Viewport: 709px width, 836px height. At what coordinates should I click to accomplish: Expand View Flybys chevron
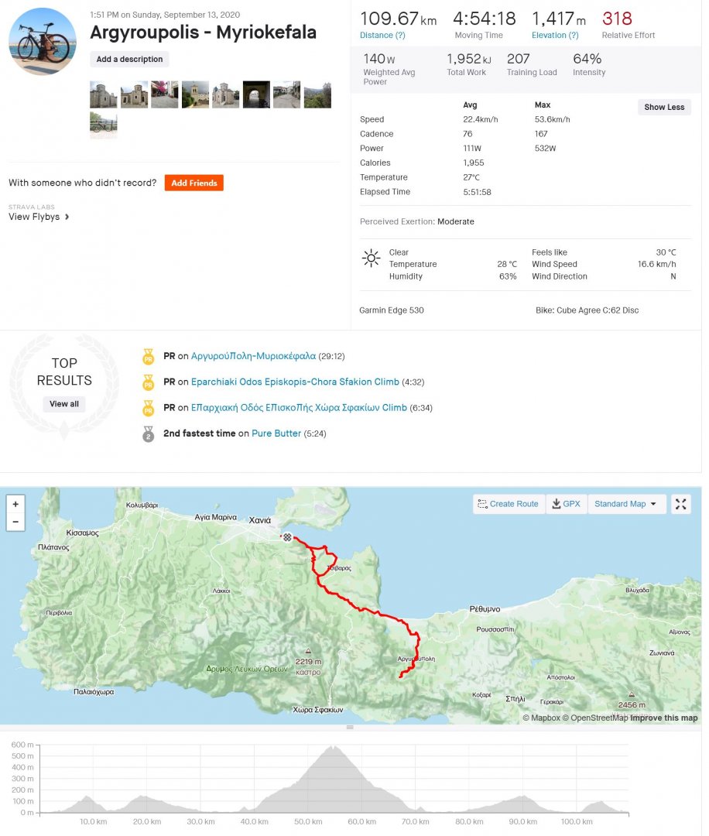67,217
